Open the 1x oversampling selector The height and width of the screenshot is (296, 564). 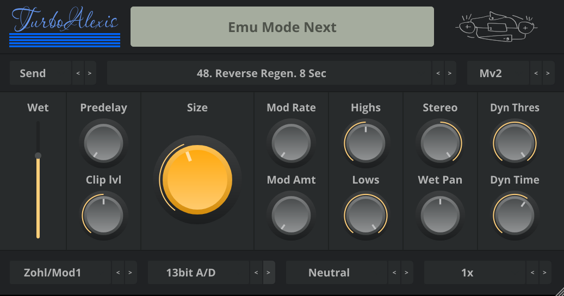click(x=474, y=273)
